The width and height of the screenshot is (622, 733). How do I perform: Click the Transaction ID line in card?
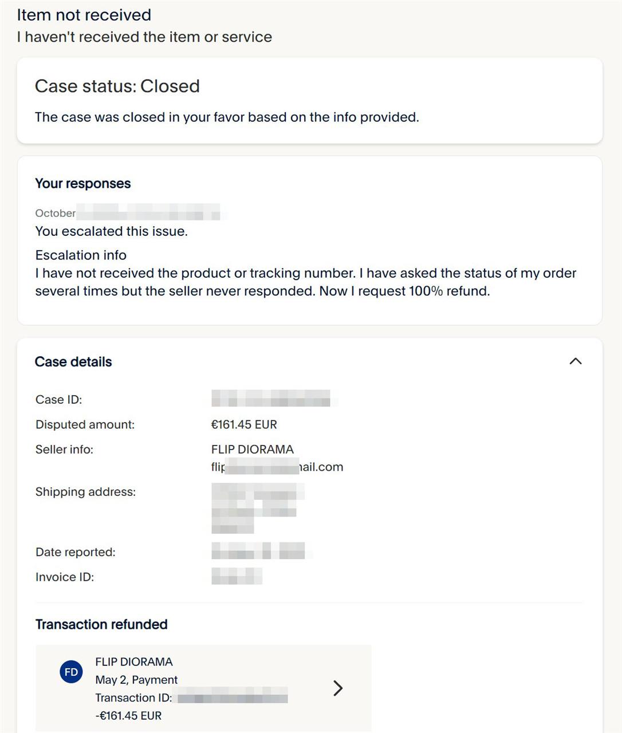pos(191,697)
